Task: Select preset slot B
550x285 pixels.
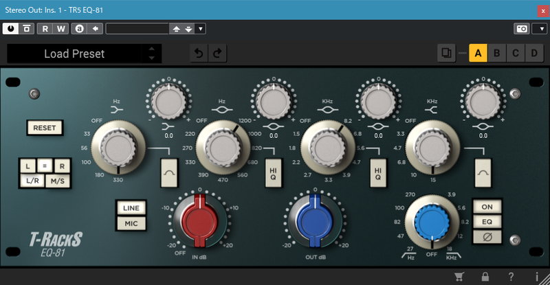Action: coord(496,53)
